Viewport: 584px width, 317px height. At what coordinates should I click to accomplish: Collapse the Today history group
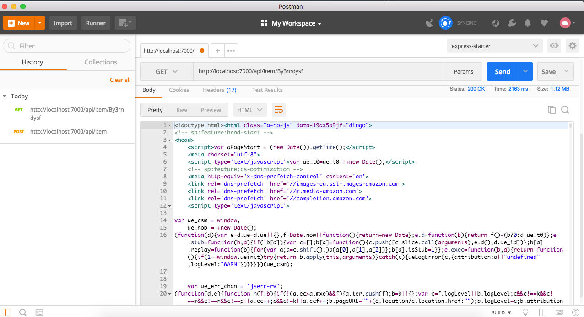point(5,97)
